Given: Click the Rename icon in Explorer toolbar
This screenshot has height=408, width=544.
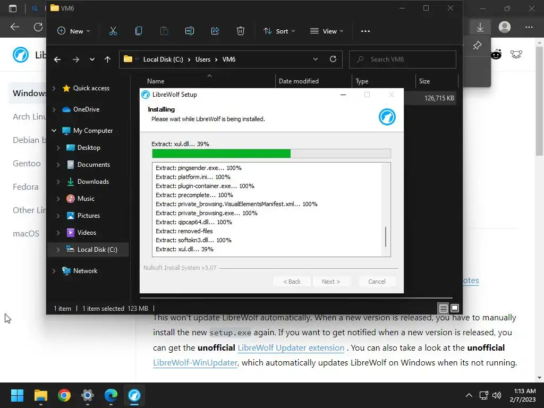Looking at the screenshot, I should (190, 31).
